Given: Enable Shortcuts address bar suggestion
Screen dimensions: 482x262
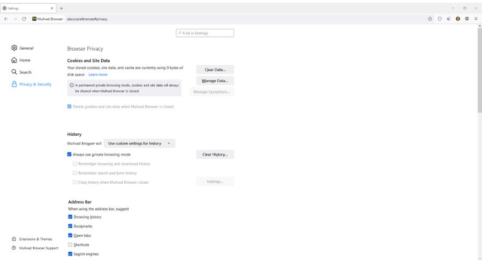Looking at the screenshot, I should (x=70, y=244).
